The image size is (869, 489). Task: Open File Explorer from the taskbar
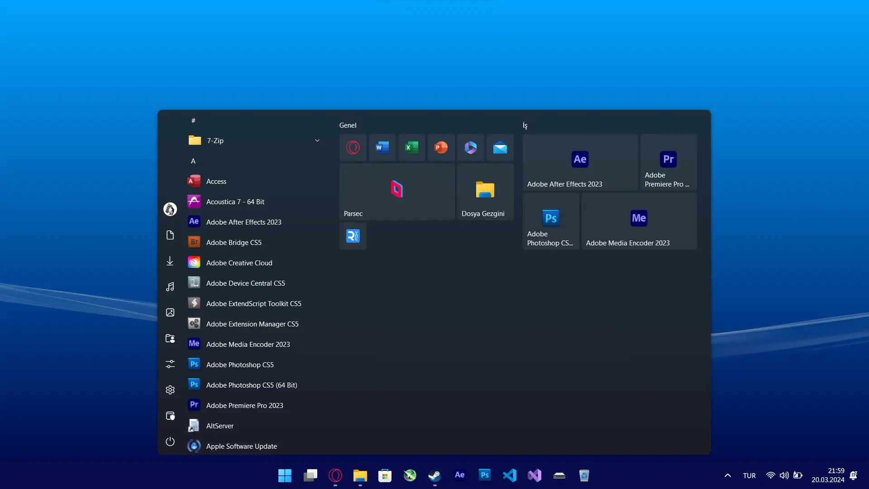(360, 475)
